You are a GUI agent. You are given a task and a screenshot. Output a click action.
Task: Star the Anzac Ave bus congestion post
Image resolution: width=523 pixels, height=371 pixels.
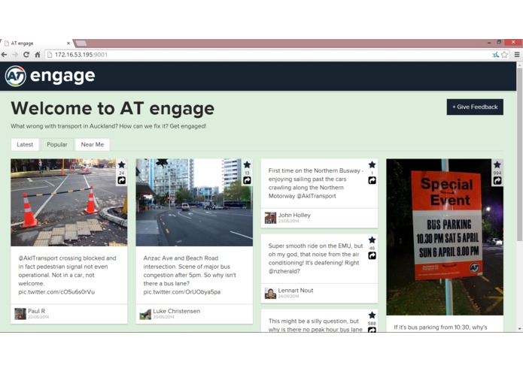click(x=247, y=164)
